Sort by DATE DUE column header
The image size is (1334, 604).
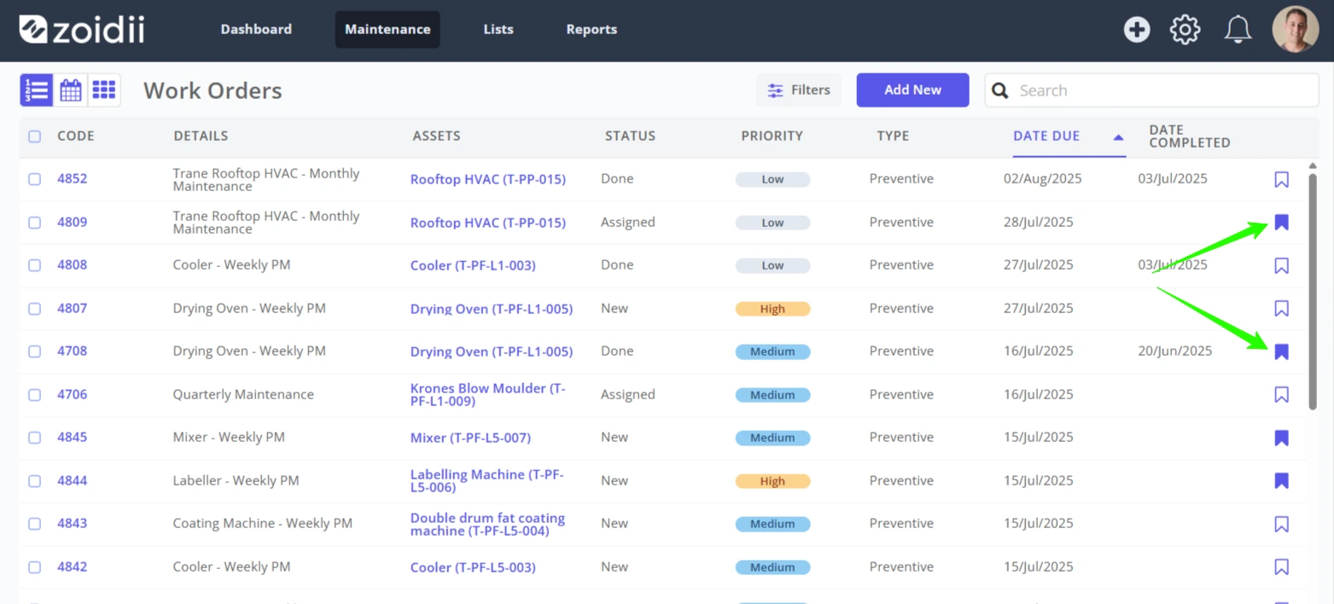1046,136
